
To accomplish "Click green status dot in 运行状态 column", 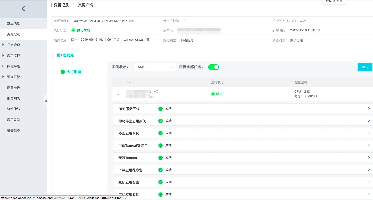I will coord(213,94).
